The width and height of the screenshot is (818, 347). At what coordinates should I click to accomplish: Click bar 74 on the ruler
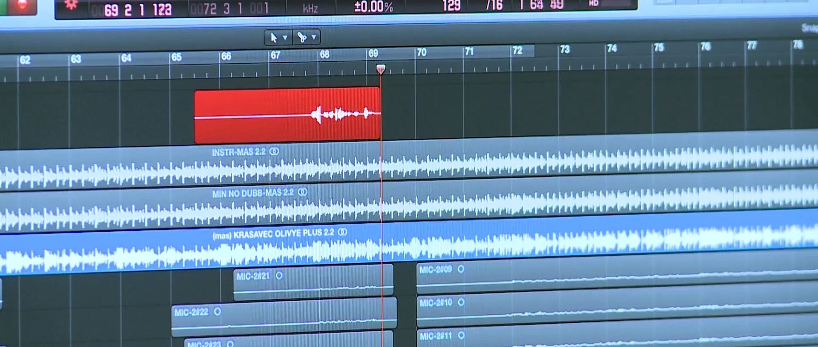(612, 49)
